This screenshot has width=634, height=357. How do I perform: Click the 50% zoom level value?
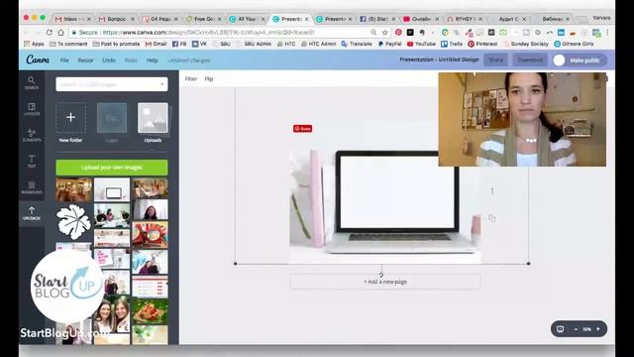click(x=586, y=329)
